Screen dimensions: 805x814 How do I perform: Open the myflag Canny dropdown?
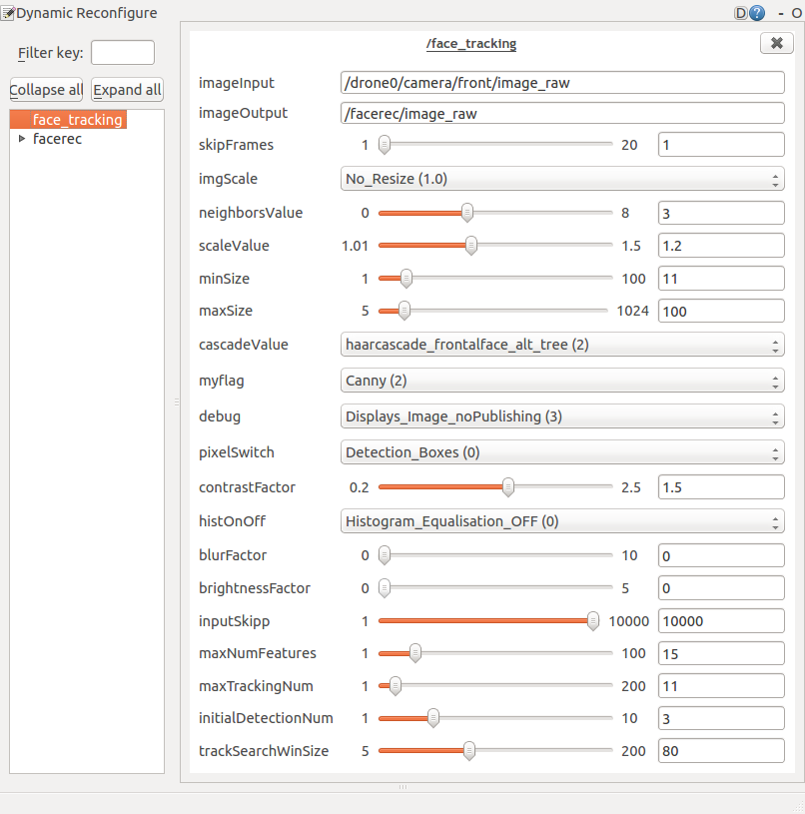[x=562, y=381]
